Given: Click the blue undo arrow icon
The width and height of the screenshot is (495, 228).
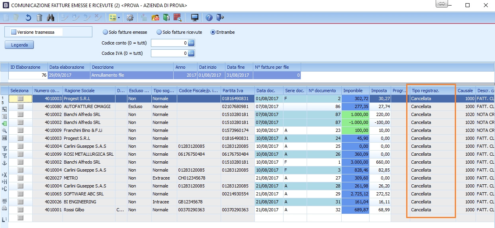Looking at the screenshot, I should 28,17.
